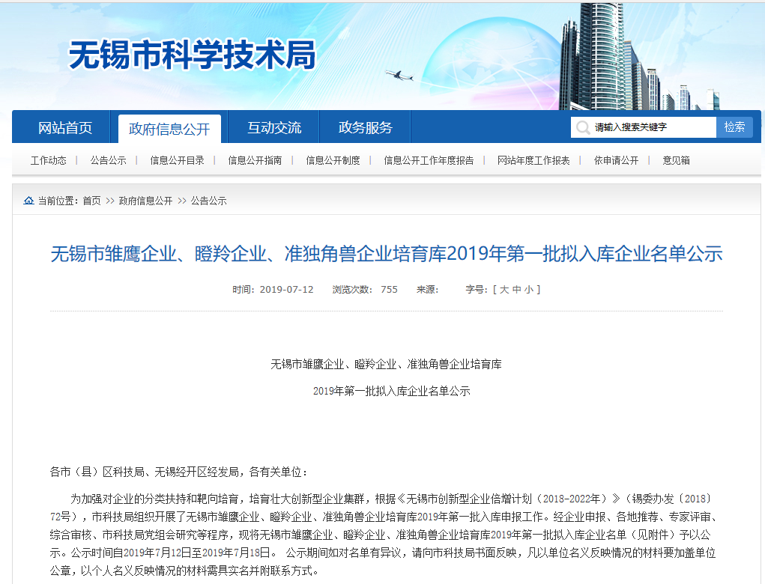Screen dimensions: 765x584
Task: Go to 依申请公开 page
Action: pyautogui.click(x=617, y=160)
